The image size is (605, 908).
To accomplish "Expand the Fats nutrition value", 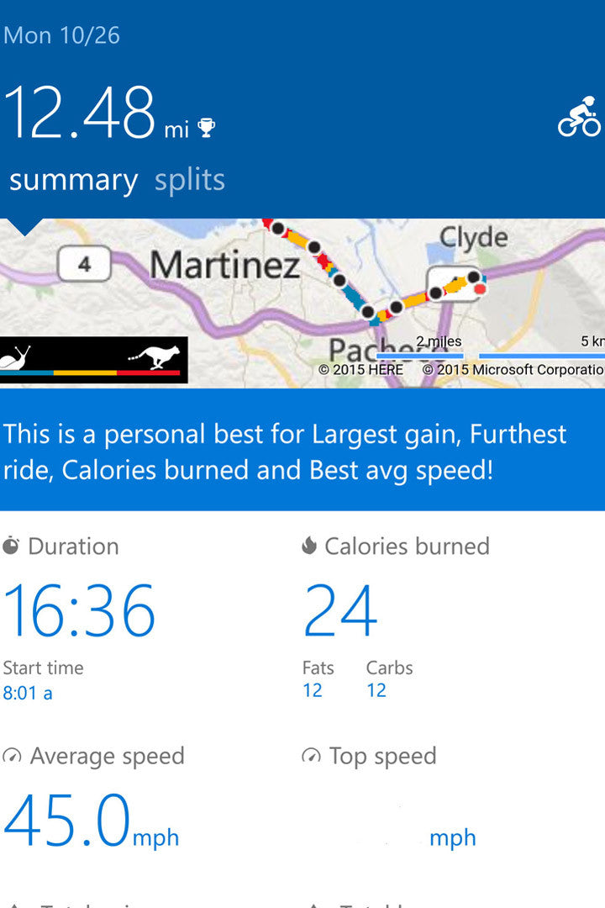I will click(313, 689).
